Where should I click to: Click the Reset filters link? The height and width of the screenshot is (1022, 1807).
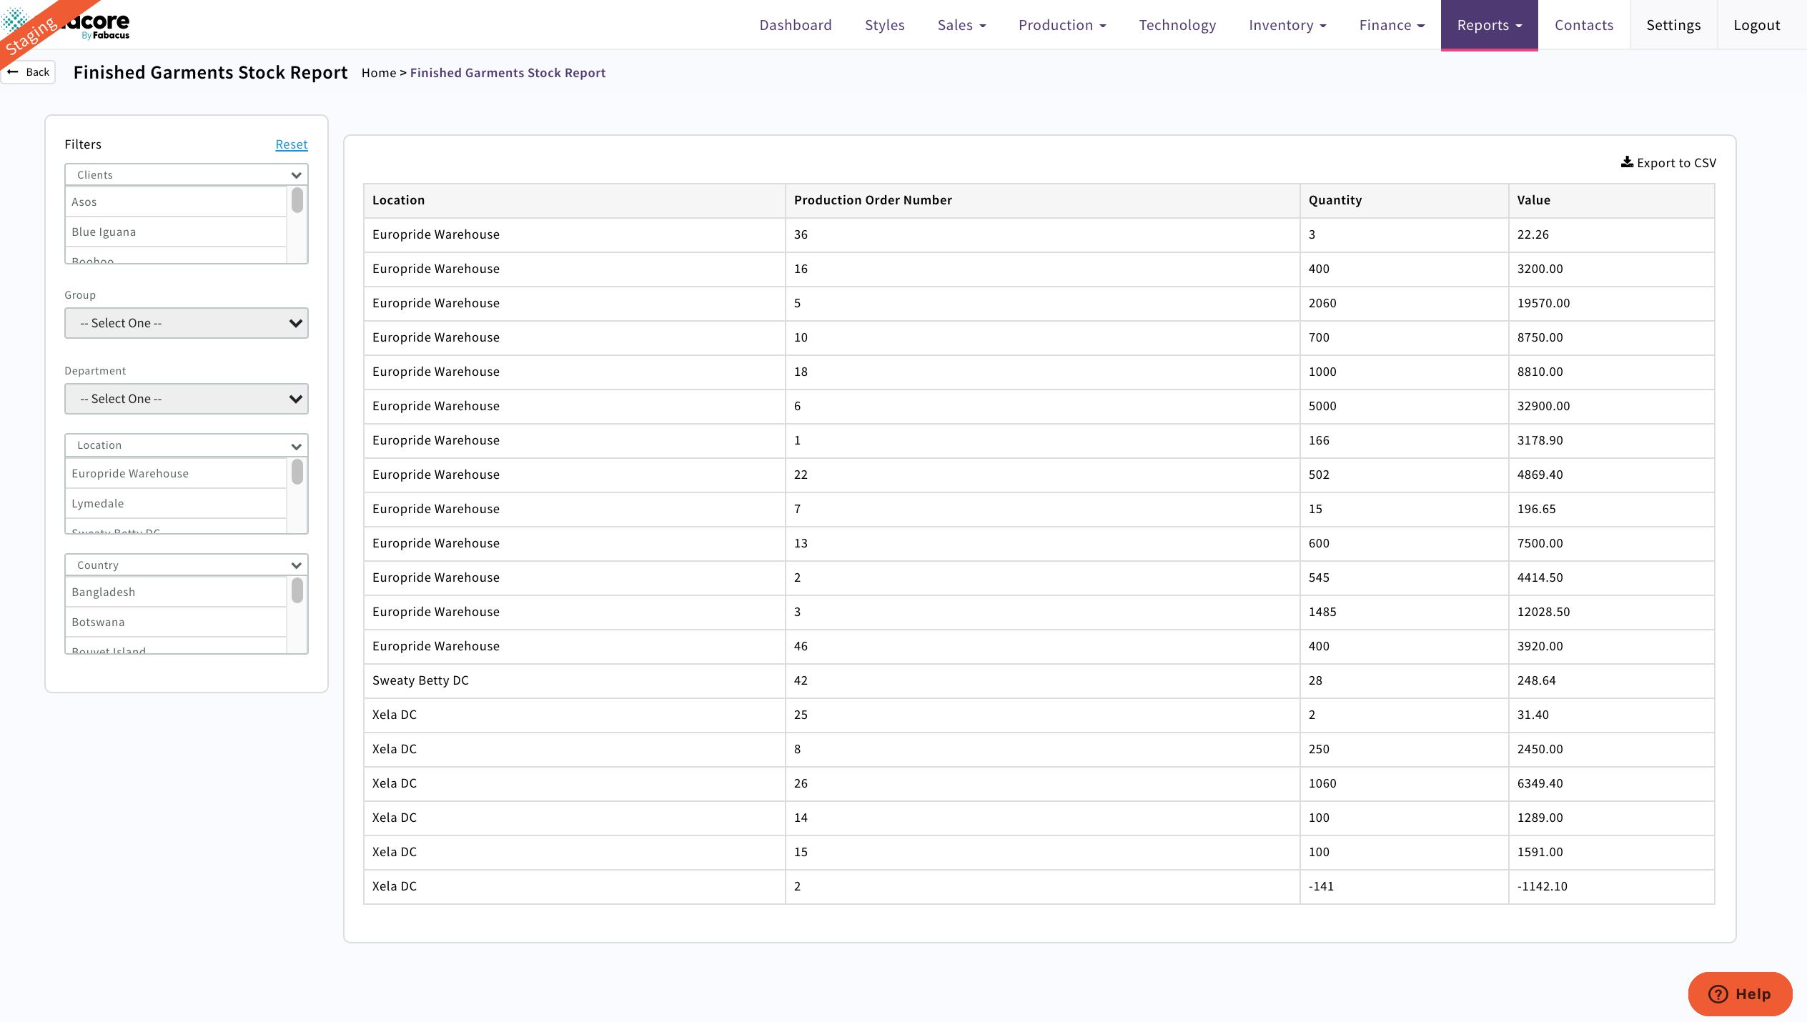tap(291, 144)
